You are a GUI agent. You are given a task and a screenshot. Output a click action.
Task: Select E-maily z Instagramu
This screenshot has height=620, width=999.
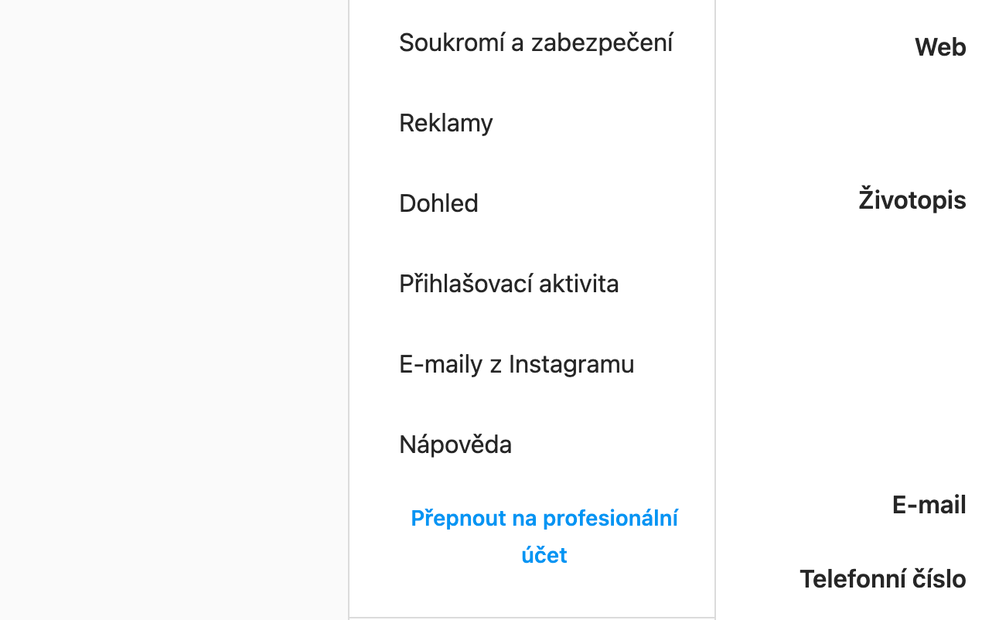coord(517,364)
